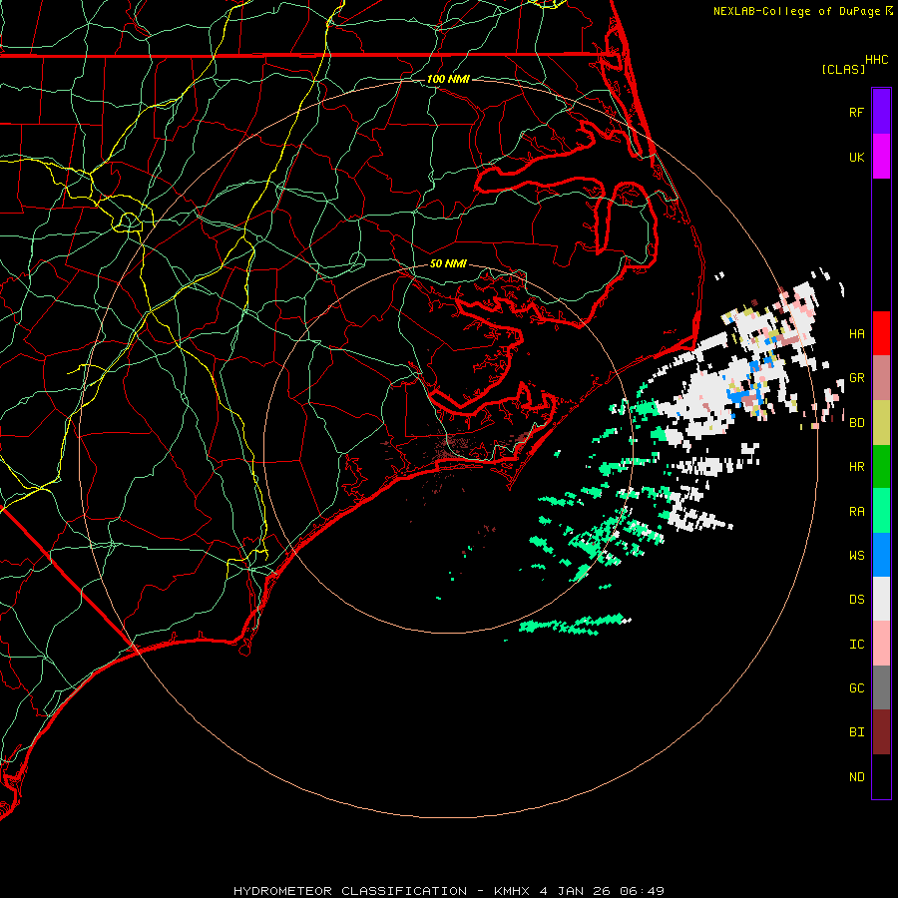Select the GR dusty pink legend swatch

pos(881,378)
